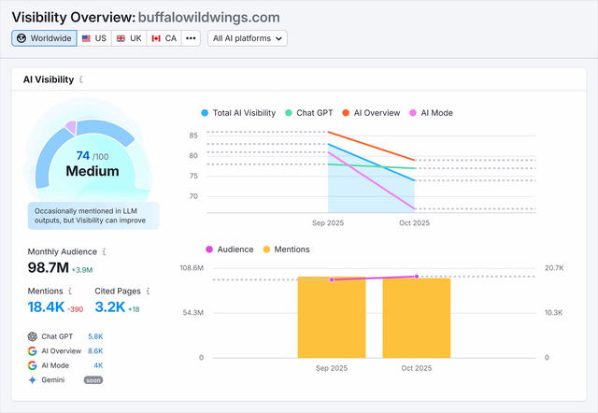Viewport: 598px width, 413px height.
Task: Click the Gemini sparkle icon
Action: coord(33,379)
